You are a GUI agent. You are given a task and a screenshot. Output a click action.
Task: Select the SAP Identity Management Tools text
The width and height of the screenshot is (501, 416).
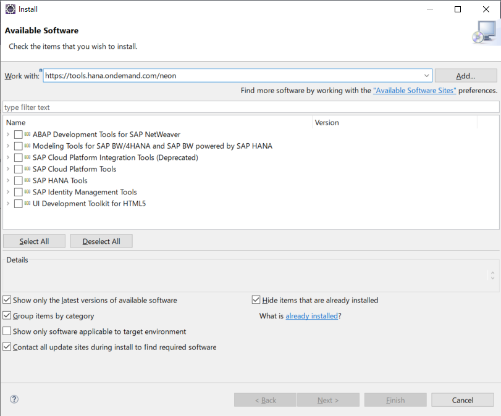click(x=85, y=192)
